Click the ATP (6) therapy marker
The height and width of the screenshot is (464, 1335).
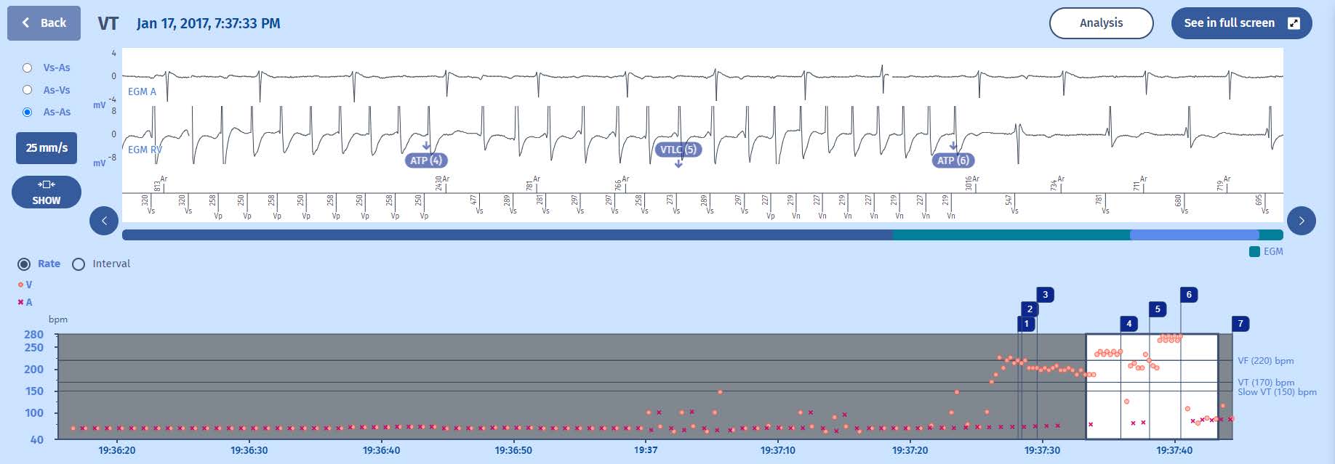953,160
